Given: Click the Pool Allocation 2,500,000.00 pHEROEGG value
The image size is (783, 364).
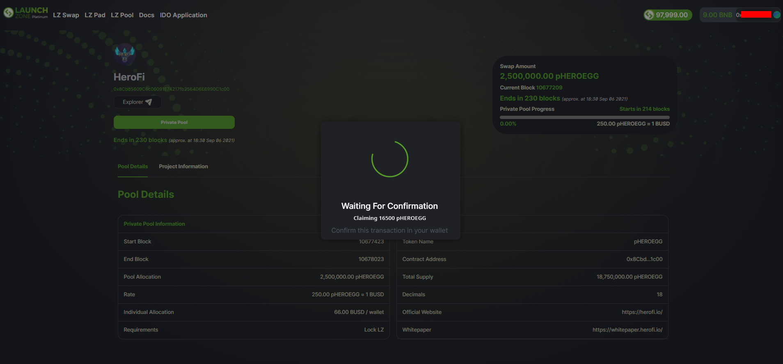Looking at the screenshot, I should click(x=352, y=277).
